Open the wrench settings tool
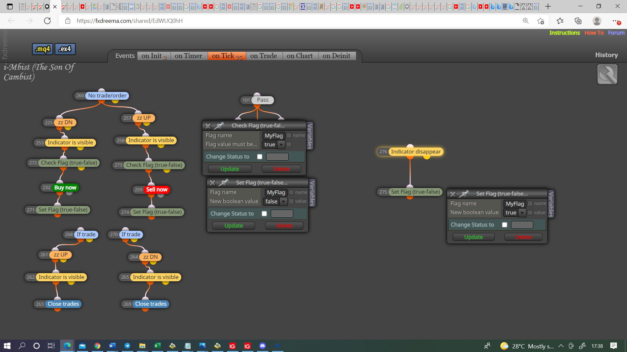Image resolution: width=627 pixels, height=352 pixels. tap(607, 74)
